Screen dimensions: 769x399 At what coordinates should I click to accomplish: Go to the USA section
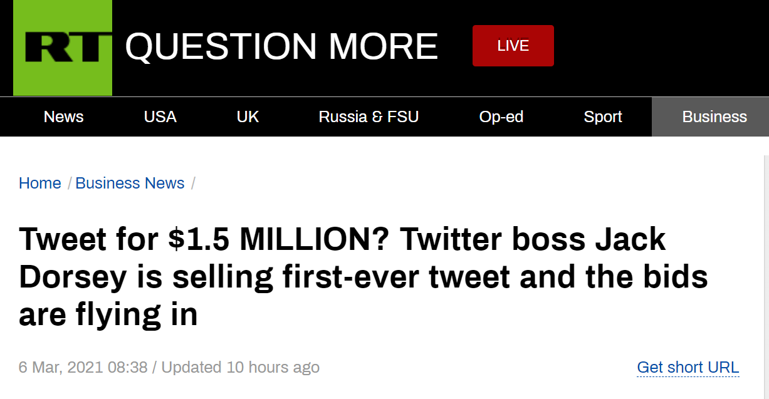(160, 117)
